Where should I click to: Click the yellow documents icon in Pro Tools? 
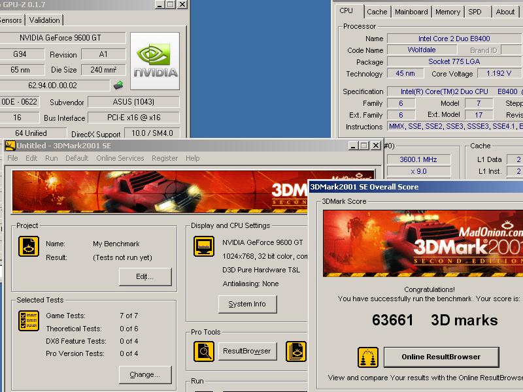coord(296,351)
